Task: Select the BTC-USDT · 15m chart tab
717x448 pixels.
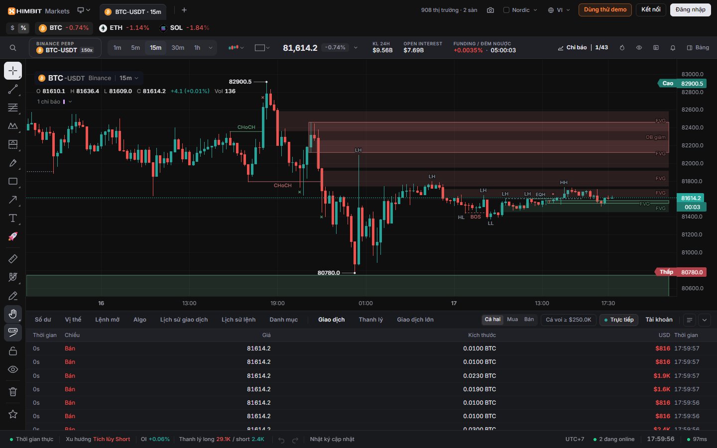Action: tap(133, 11)
